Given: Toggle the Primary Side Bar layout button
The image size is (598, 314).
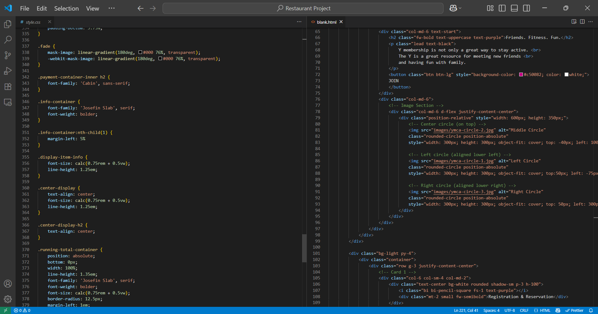Looking at the screenshot, I should pos(502,8).
